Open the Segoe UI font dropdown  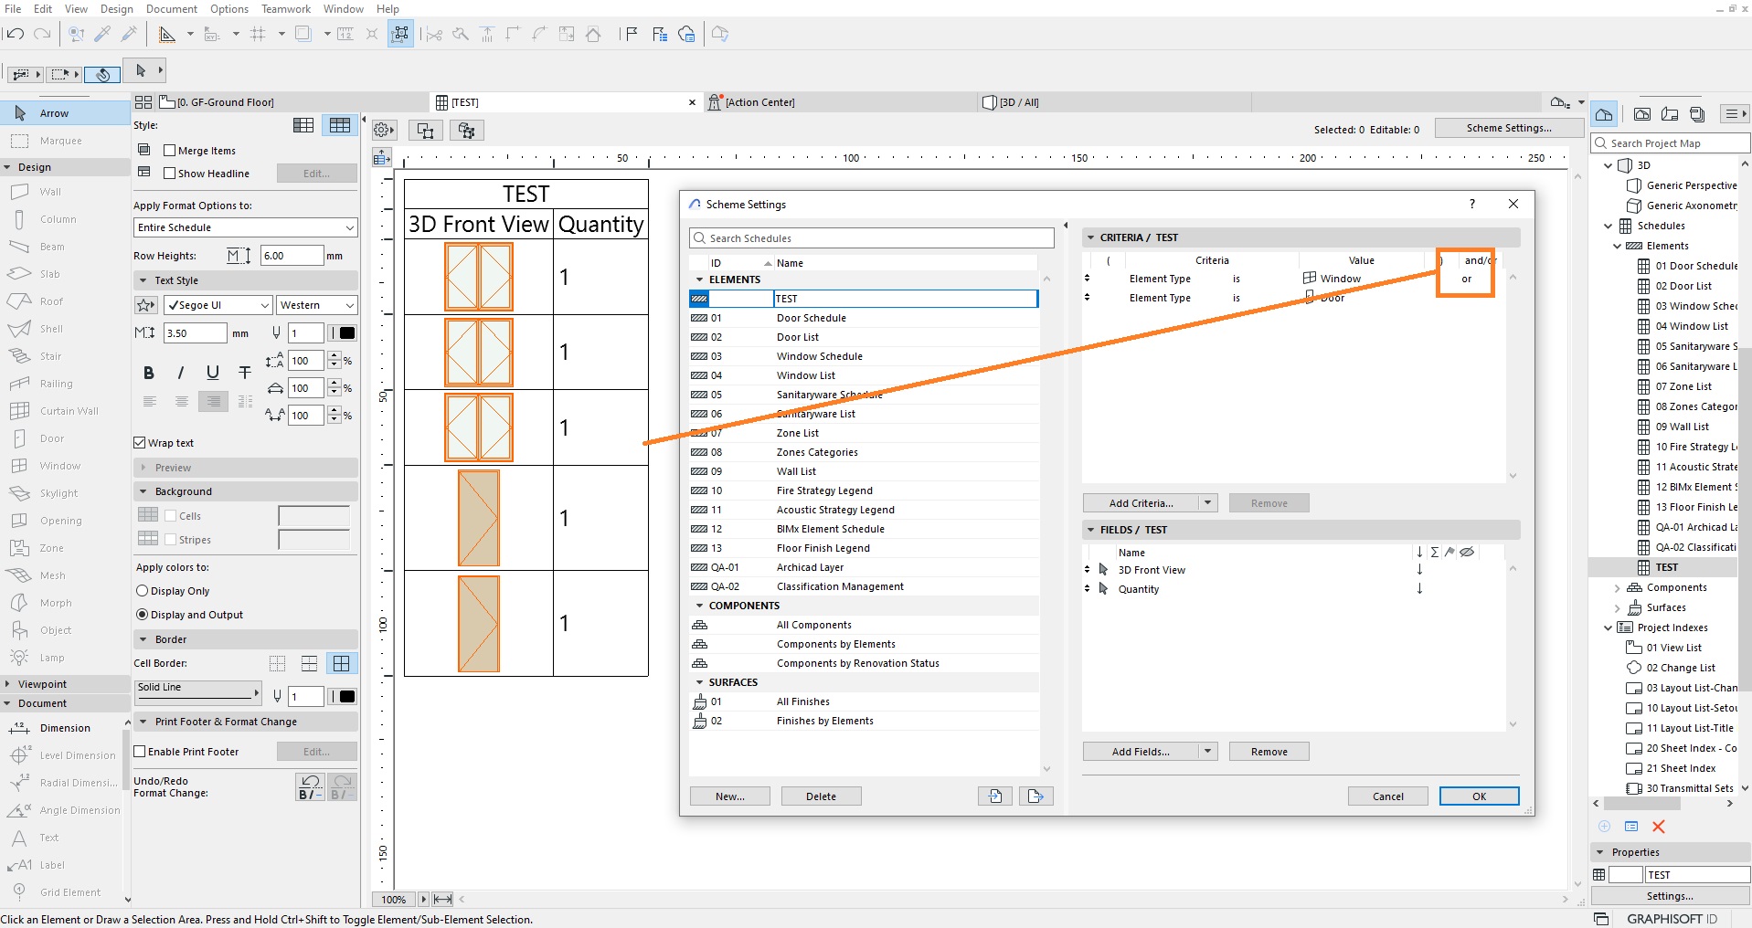[218, 305]
